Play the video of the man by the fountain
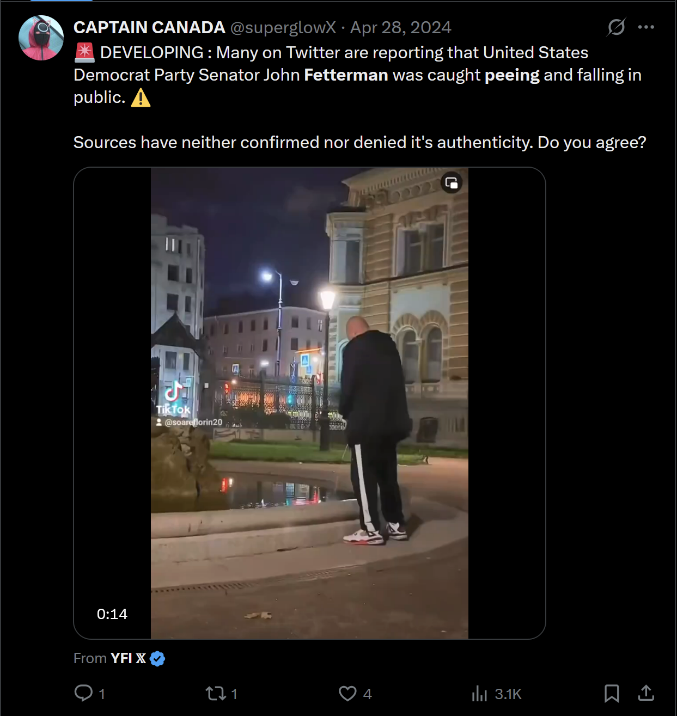This screenshot has height=716, width=677. (x=309, y=403)
